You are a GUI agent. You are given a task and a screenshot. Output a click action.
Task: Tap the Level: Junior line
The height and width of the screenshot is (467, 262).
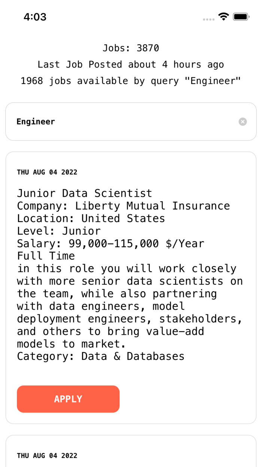click(59, 231)
